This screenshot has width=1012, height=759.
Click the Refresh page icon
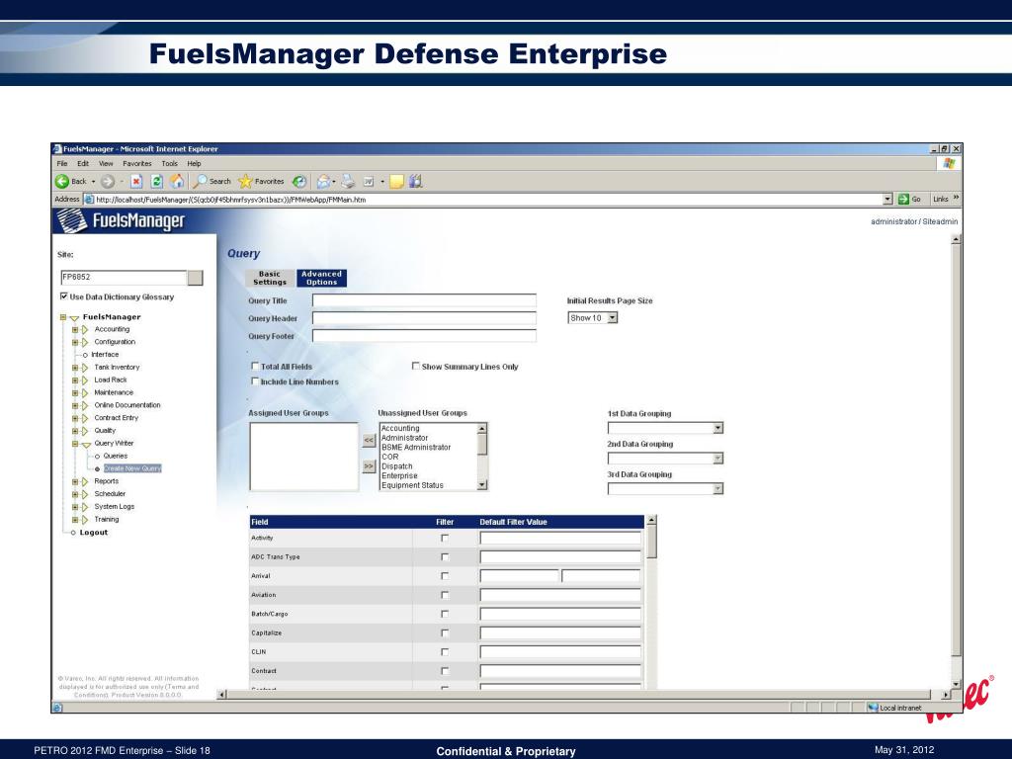click(x=156, y=182)
